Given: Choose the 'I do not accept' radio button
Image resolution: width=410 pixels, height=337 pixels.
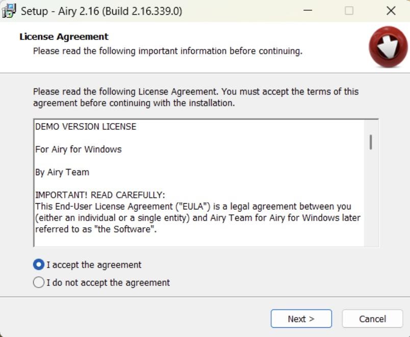Looking at the screenshot, I should (x=39, y=282).
